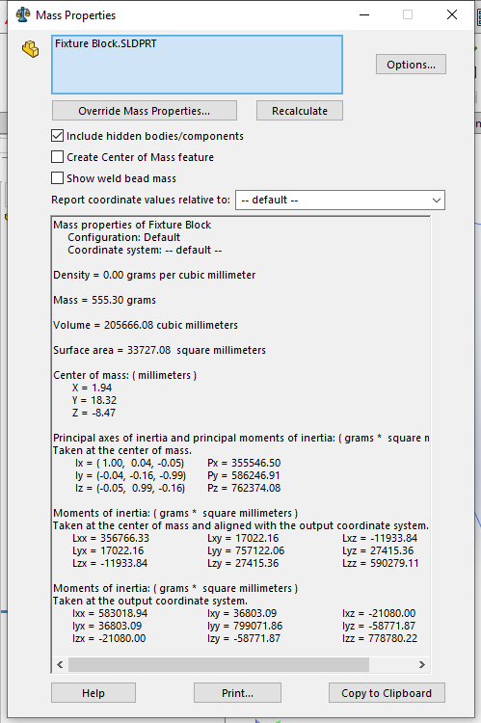Screen dimensions: 481x723
Task: Click the yellow part selection icon
Action: point(31,49)
